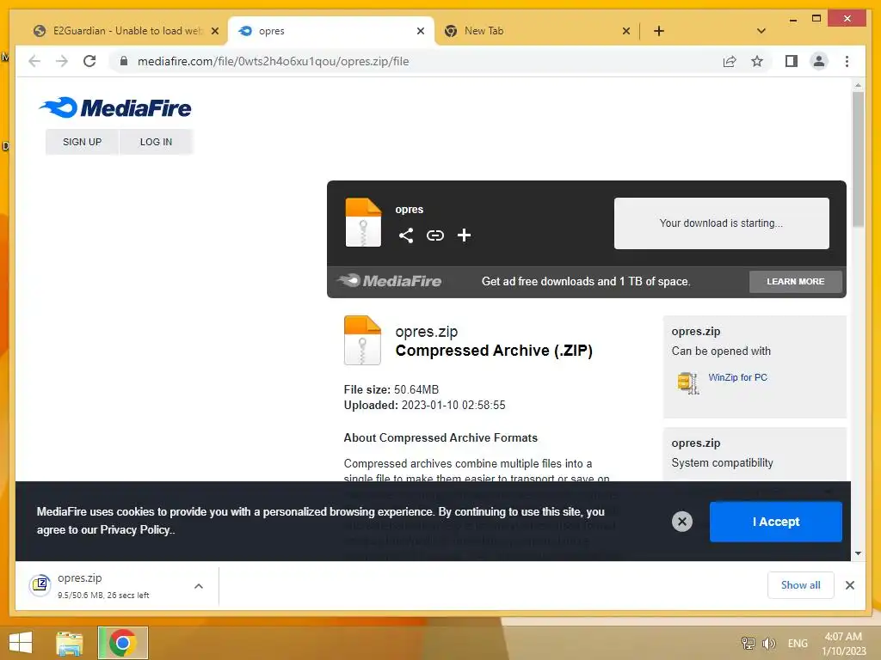
Task: Click the ENG language indicator
Action: coord(798,643)
